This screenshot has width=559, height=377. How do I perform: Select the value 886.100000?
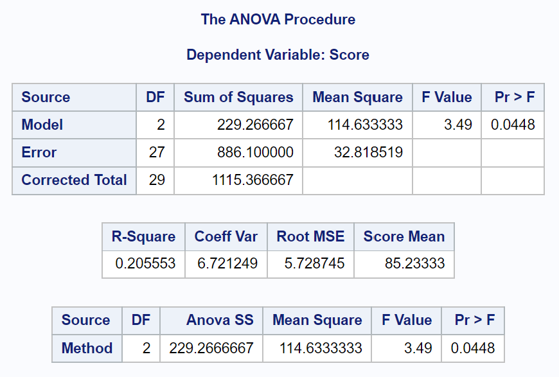(255, 152)
